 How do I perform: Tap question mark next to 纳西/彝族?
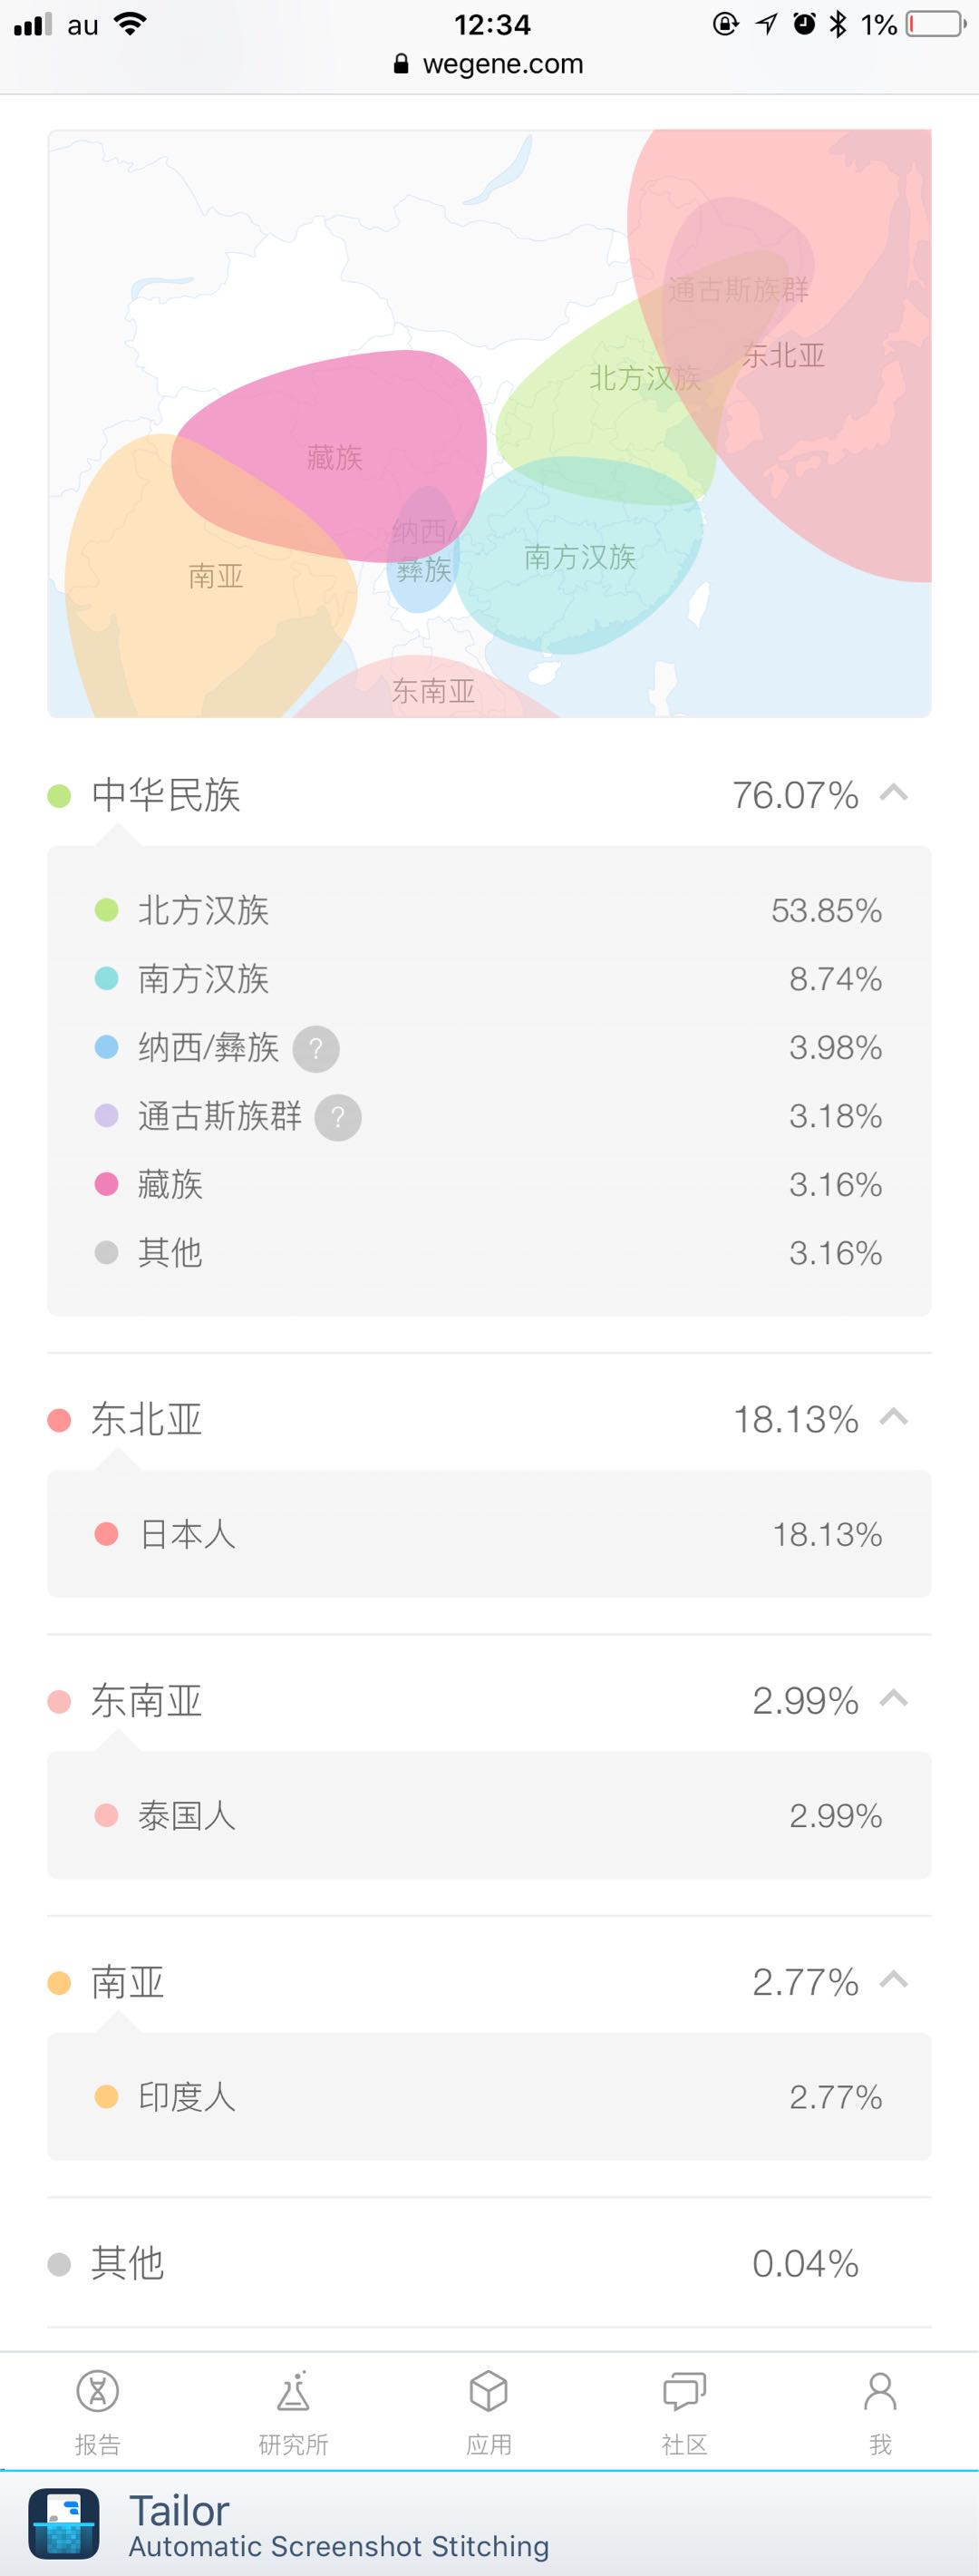[316, 1049]
